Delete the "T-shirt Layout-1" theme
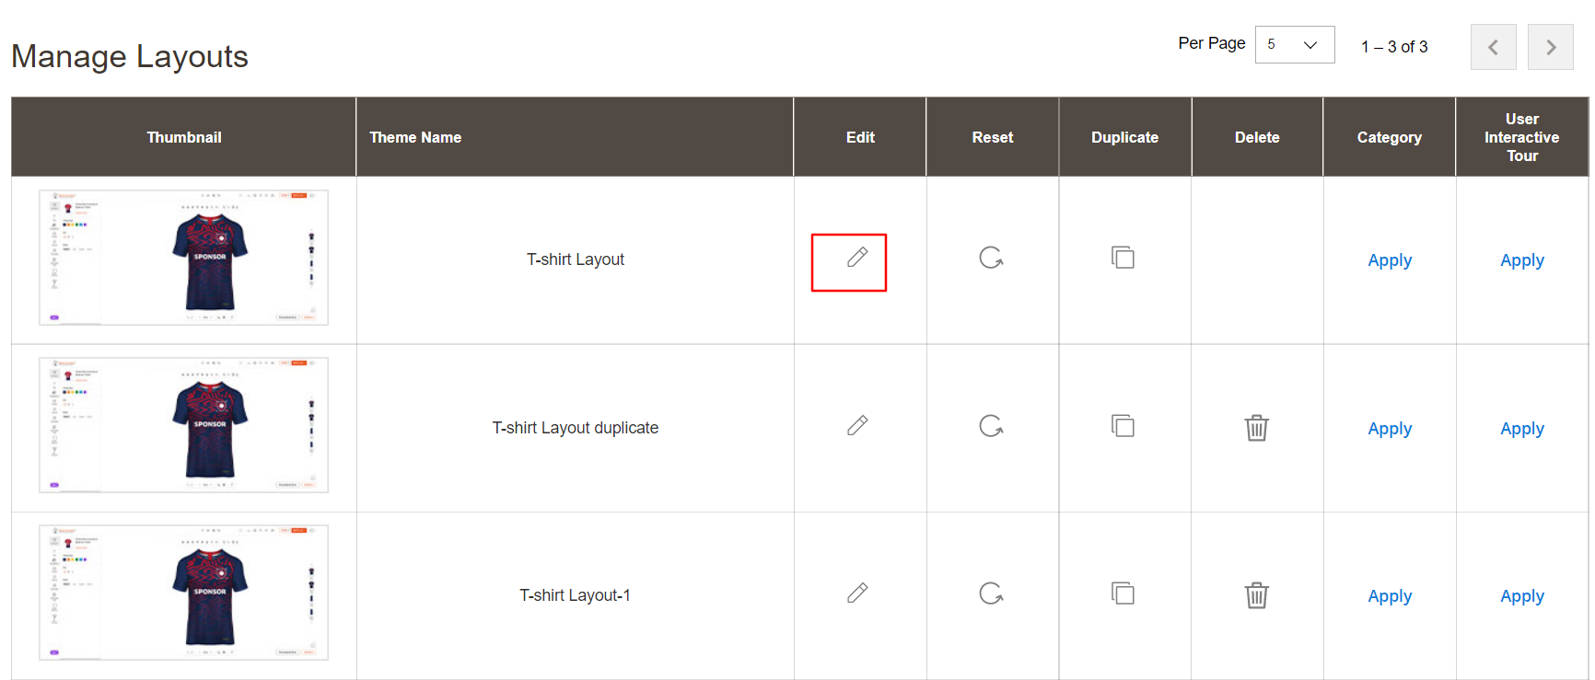The height and width of the screenshot is (680, 1595). point(1256,594)
